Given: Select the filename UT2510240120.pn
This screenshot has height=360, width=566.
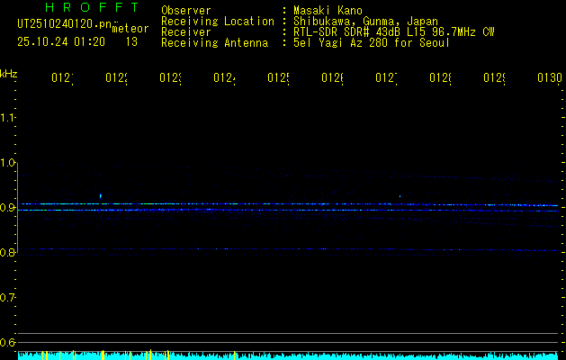Looking at the screenshot, I should [x=65, y=24].
